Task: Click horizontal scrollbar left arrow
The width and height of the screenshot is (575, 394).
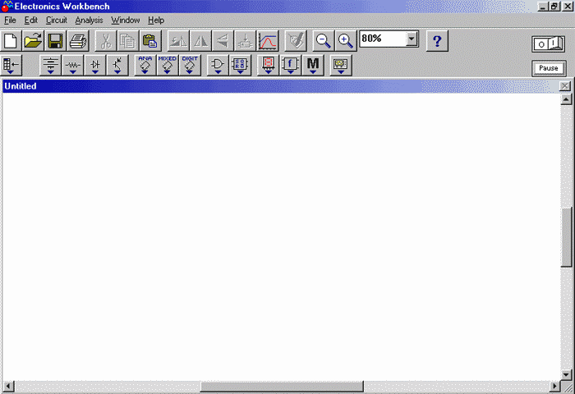Action: coord(9,387)
